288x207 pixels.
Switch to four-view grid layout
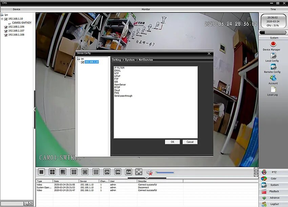(52, 172)
